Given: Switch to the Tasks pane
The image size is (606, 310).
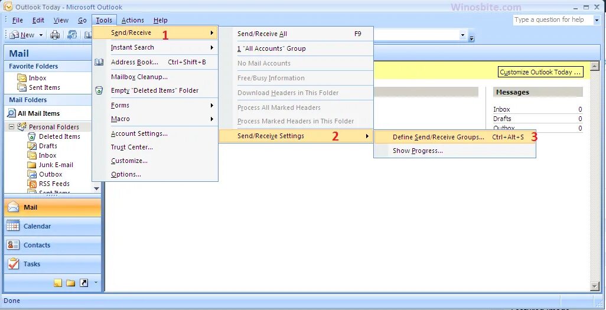Looking at the screenshot, I should [53, 264].
